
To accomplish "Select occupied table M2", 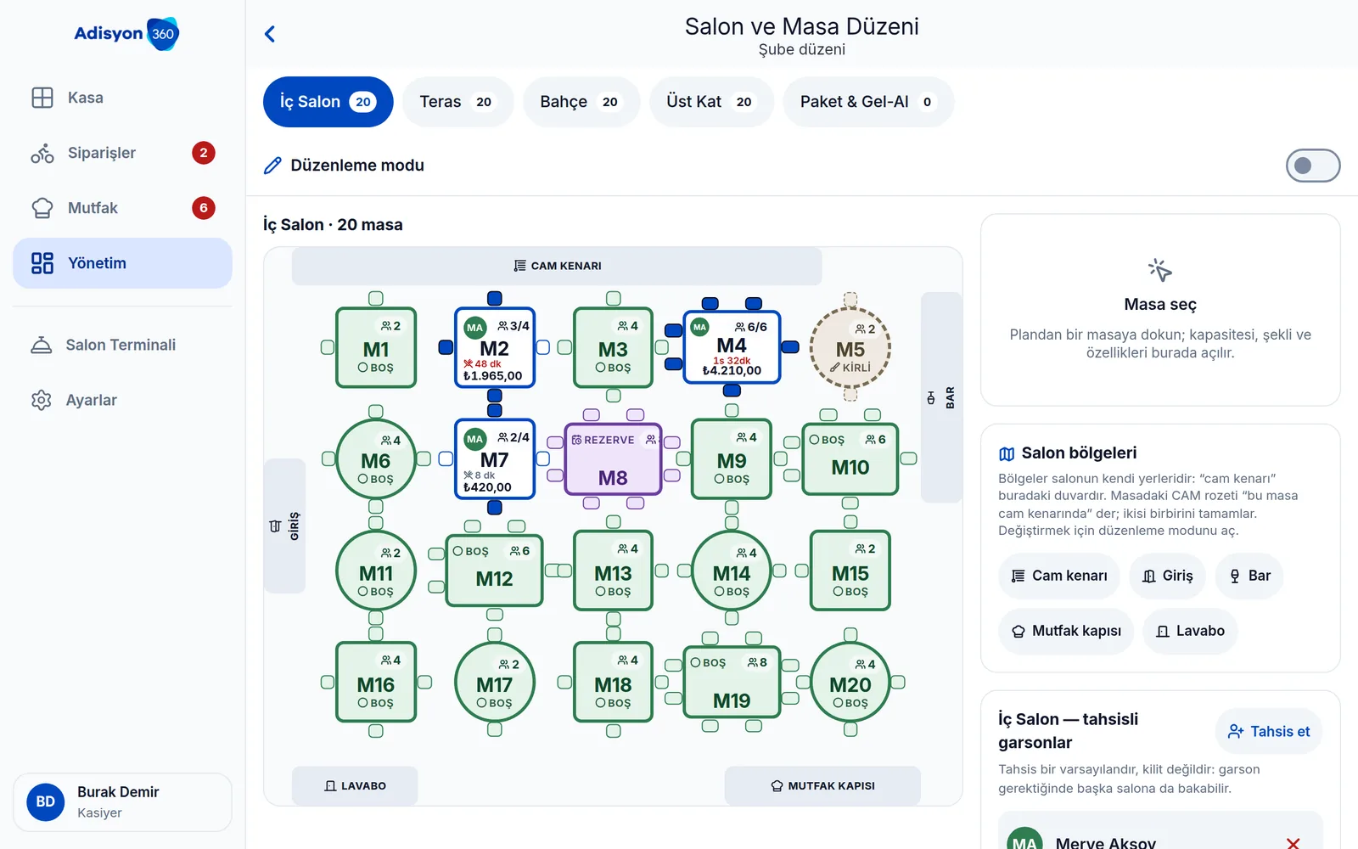I will pos(495,348).
